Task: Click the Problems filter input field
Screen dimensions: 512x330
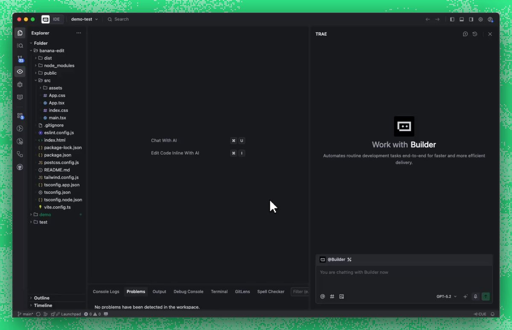Action: pyautogui.click(x=300, y=292)
